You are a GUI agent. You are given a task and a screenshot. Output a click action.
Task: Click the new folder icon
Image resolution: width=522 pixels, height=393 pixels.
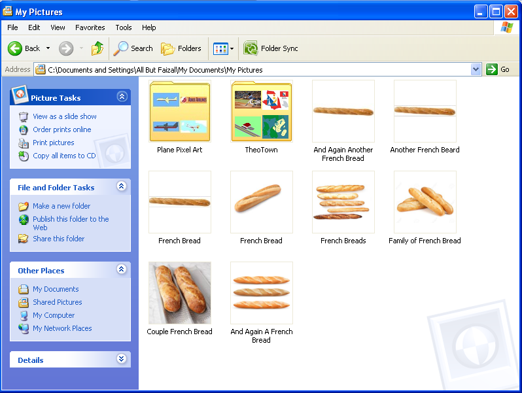tap(24, 207)
